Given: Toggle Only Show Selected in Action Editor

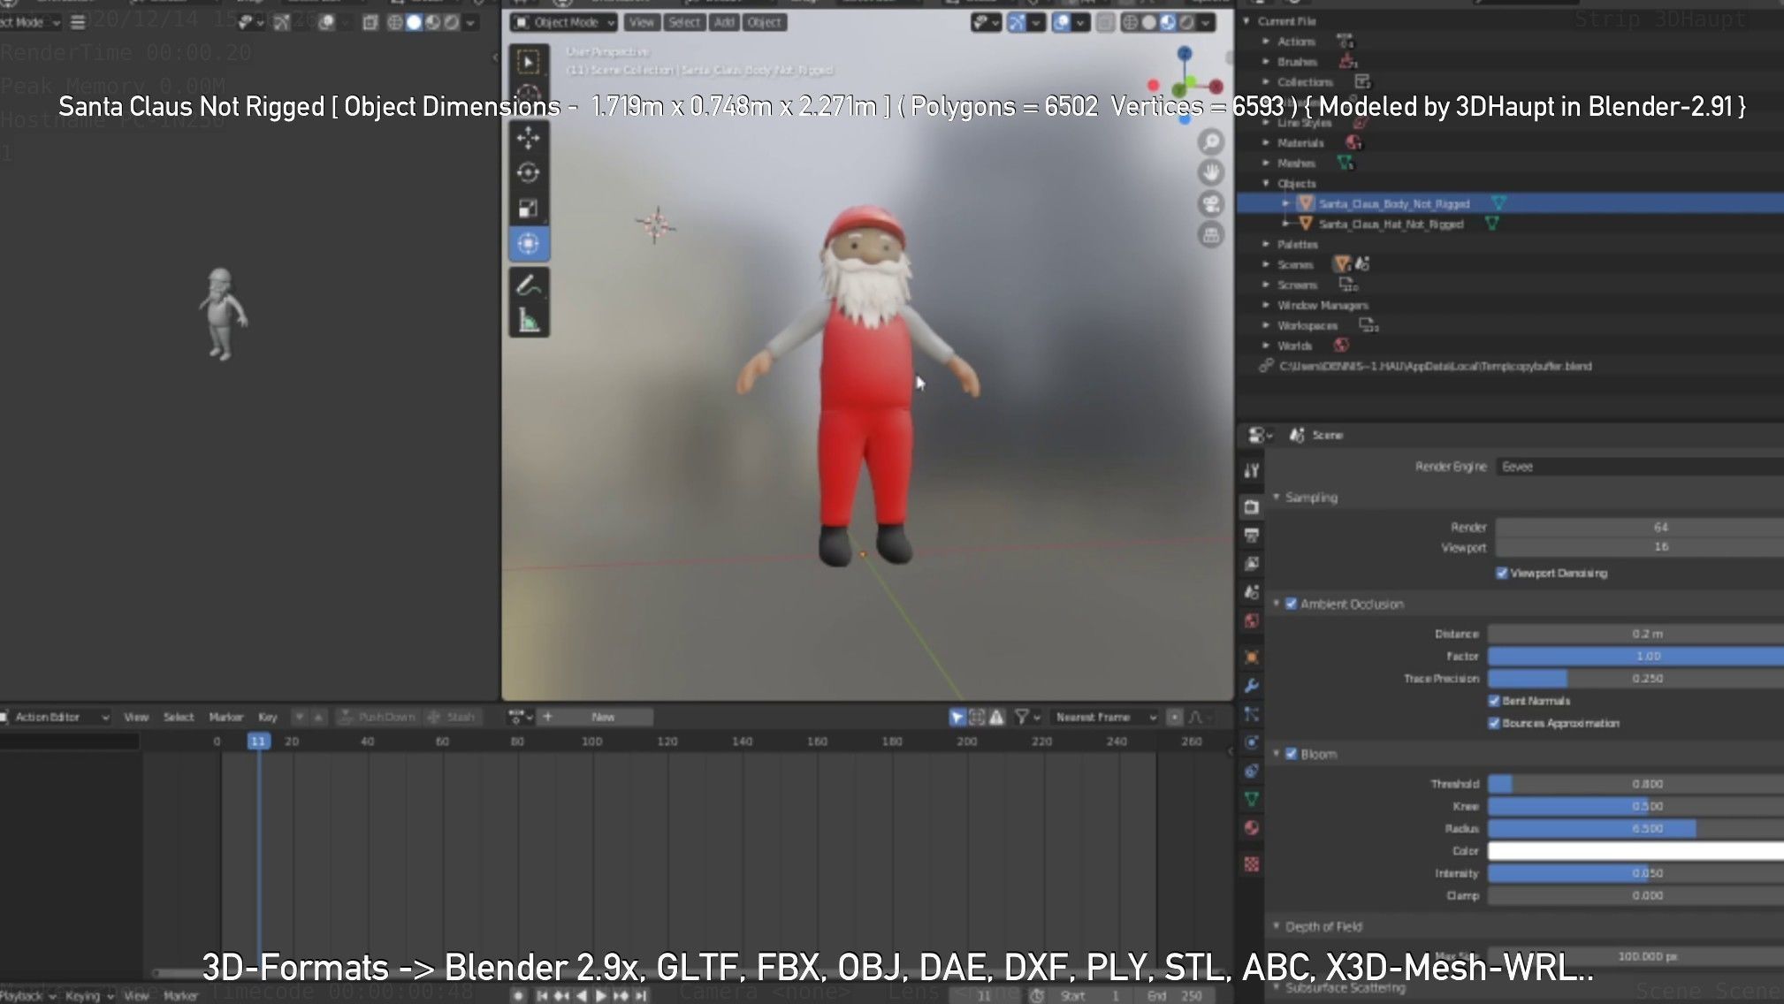Looking at the screenshot, I should pyautogui.click(x=957, y=718).
